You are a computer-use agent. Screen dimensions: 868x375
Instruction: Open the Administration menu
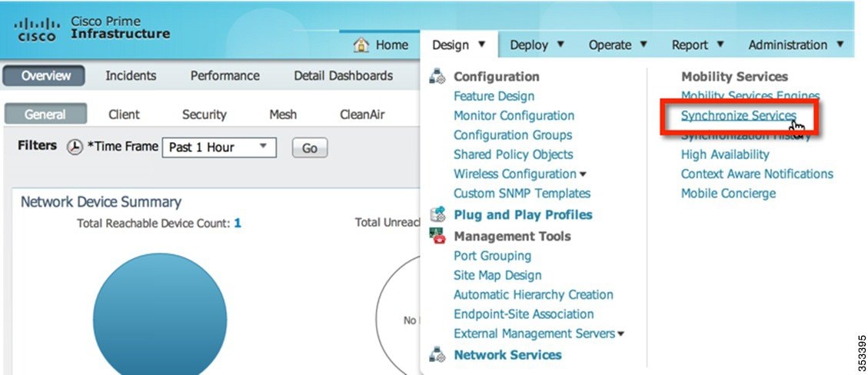click(796, 45)
